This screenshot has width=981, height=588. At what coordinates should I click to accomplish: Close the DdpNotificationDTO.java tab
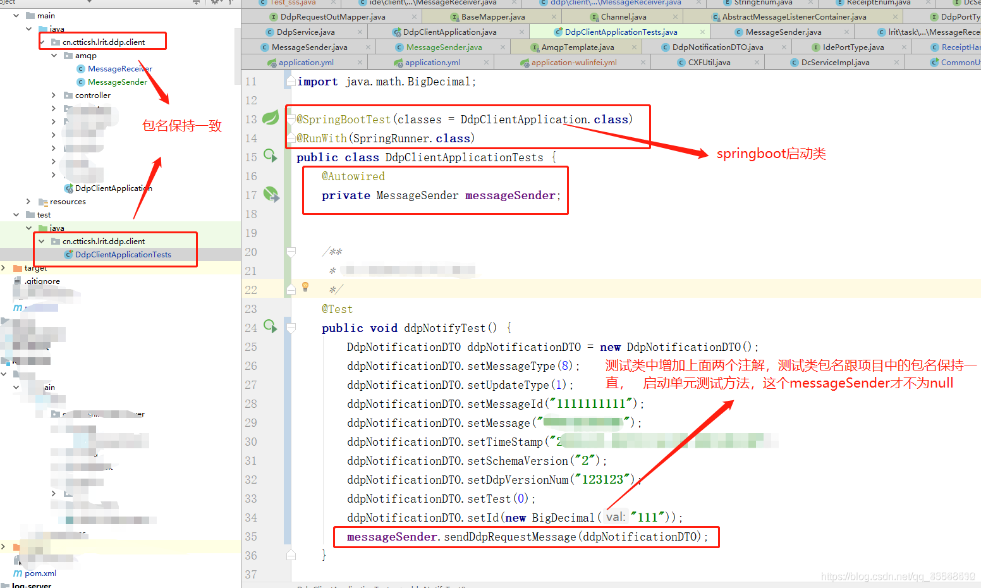pyautogui.click(x=783, y=47)
